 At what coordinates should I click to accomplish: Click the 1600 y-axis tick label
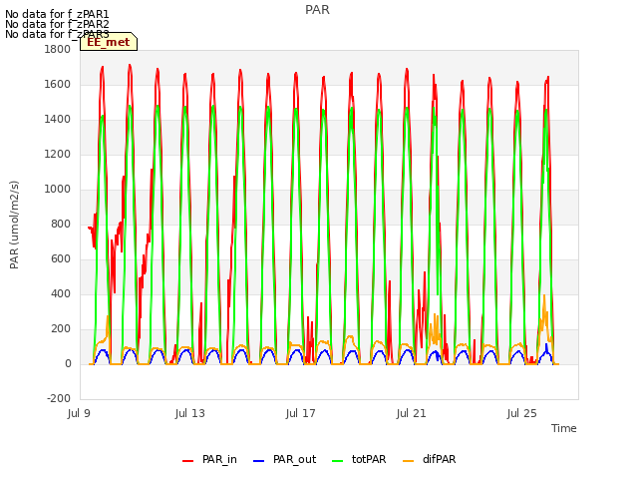tap(58, 84)
